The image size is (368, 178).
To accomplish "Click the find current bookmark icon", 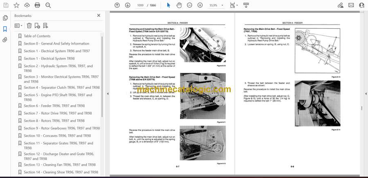I will pyautogui.click(x=45, y=26).
